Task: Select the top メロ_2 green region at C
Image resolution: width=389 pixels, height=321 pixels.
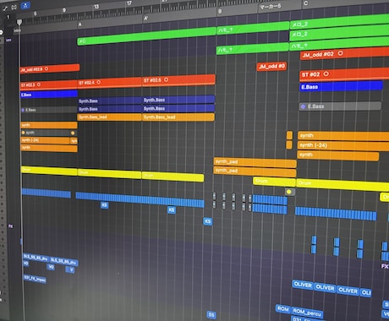Action: click(339, 23)
